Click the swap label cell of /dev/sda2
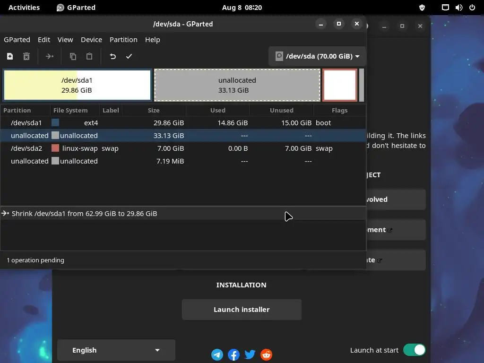This screenshot has width=484, height=363. click(110, 148)
